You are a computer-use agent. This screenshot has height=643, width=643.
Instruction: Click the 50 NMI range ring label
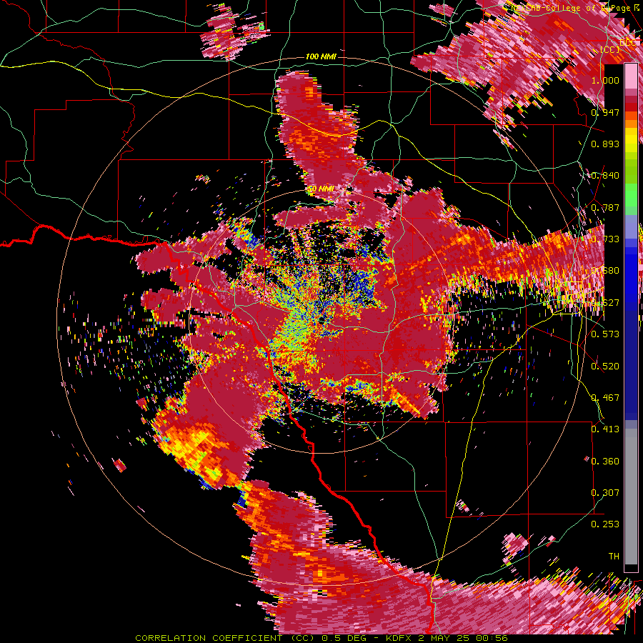pyautogui.click(x=321, y=189)
